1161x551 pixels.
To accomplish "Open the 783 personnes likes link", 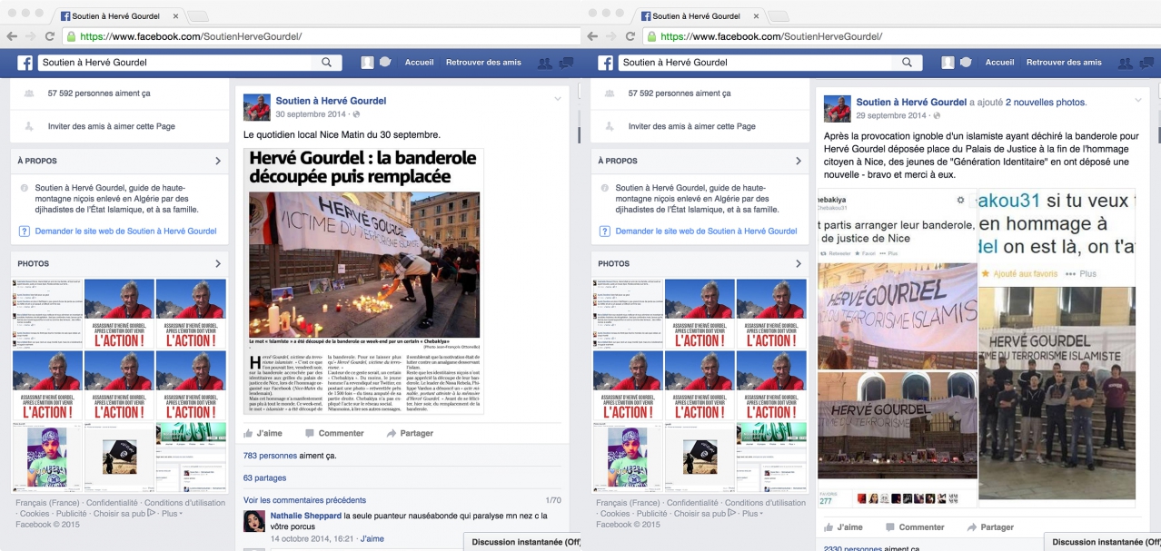I will [x=270, y=455].
